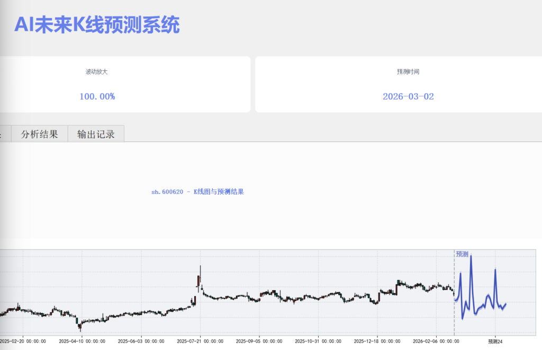Image resolution: width=542 pixels, height=350 pixels.
Task: Open the 输出记录 tab
Action: tap(96, 134)
